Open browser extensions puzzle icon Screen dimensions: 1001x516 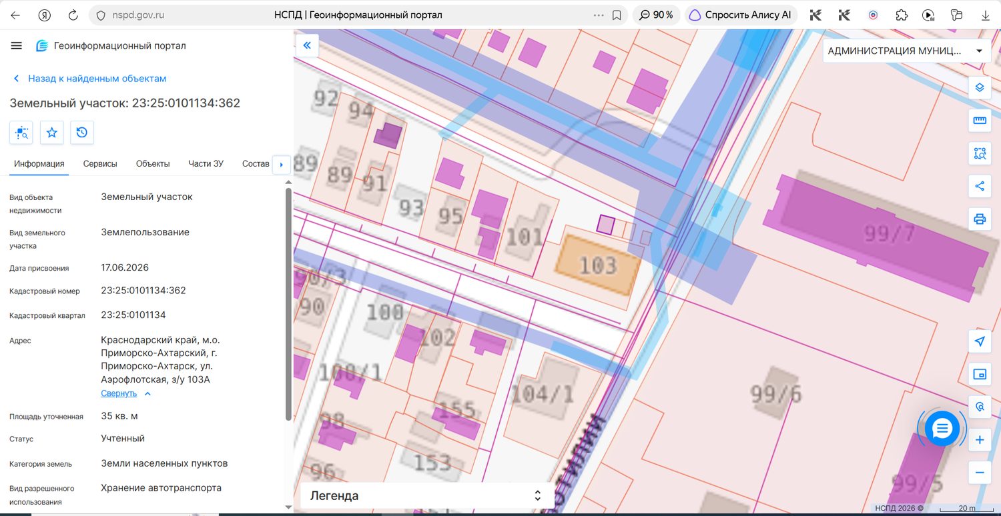point(902,15)
